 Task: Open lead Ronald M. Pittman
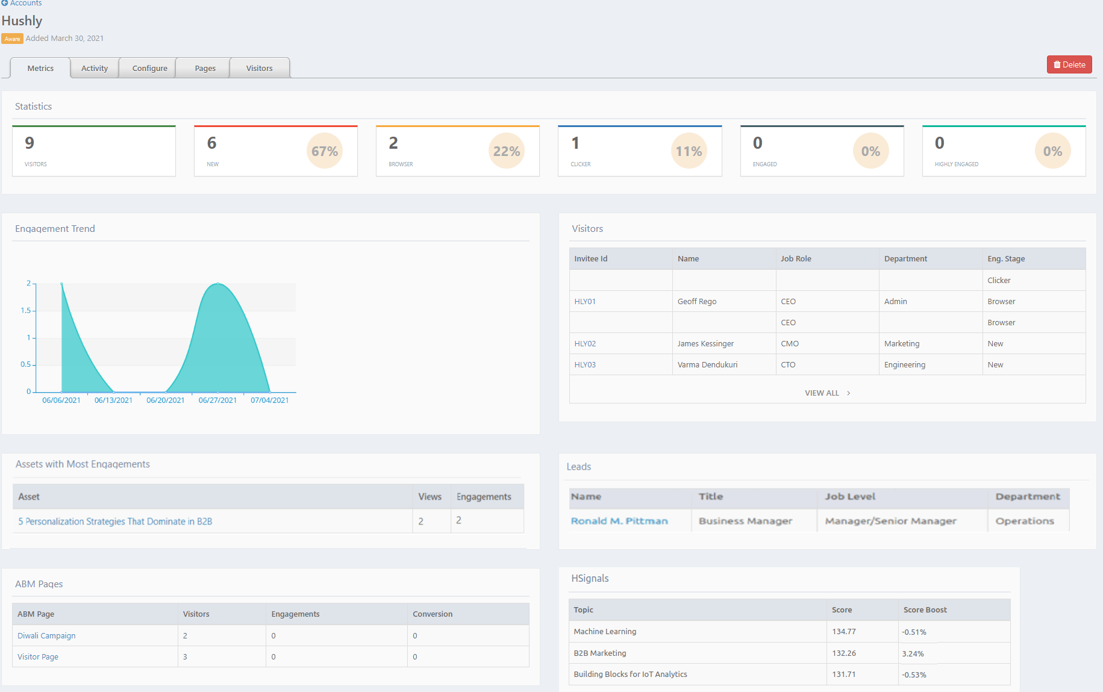click(619, 521)
